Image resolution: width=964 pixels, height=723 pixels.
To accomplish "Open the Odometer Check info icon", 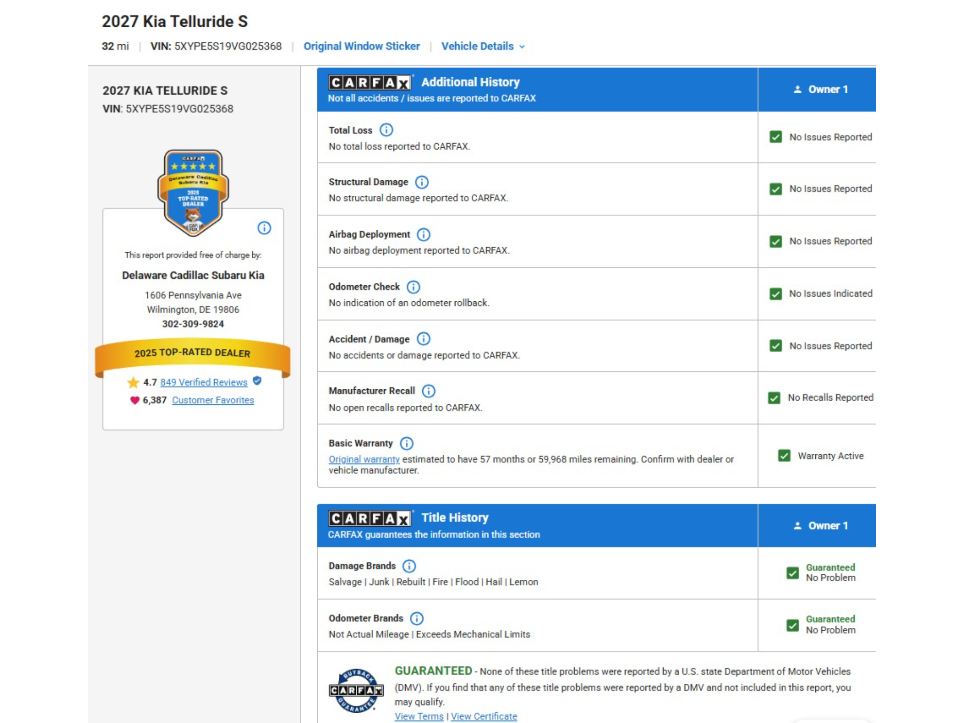I will pyautogui.click(x=413, y=287).
